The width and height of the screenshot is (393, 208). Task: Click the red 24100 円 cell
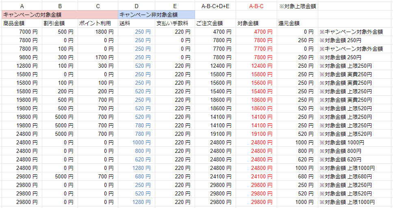point(256,176)
